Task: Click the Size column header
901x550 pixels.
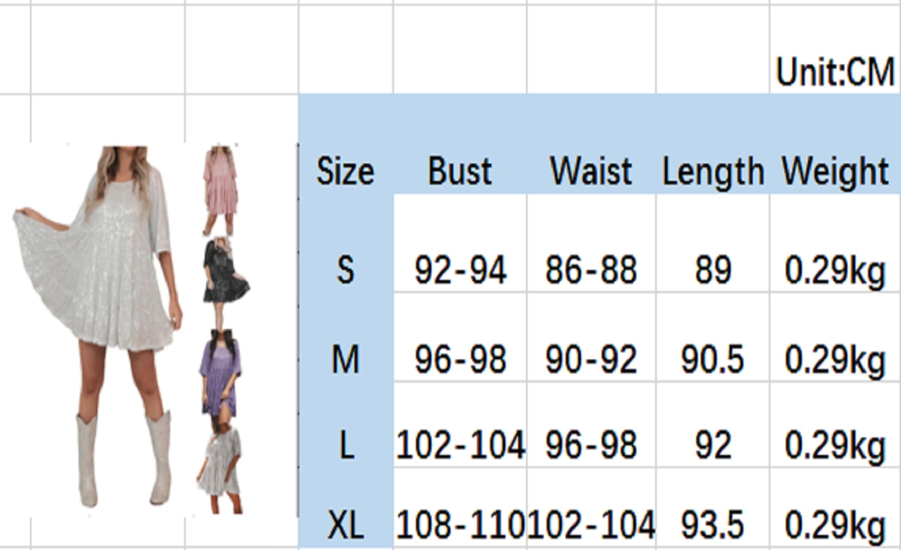Action: [345, 171]
